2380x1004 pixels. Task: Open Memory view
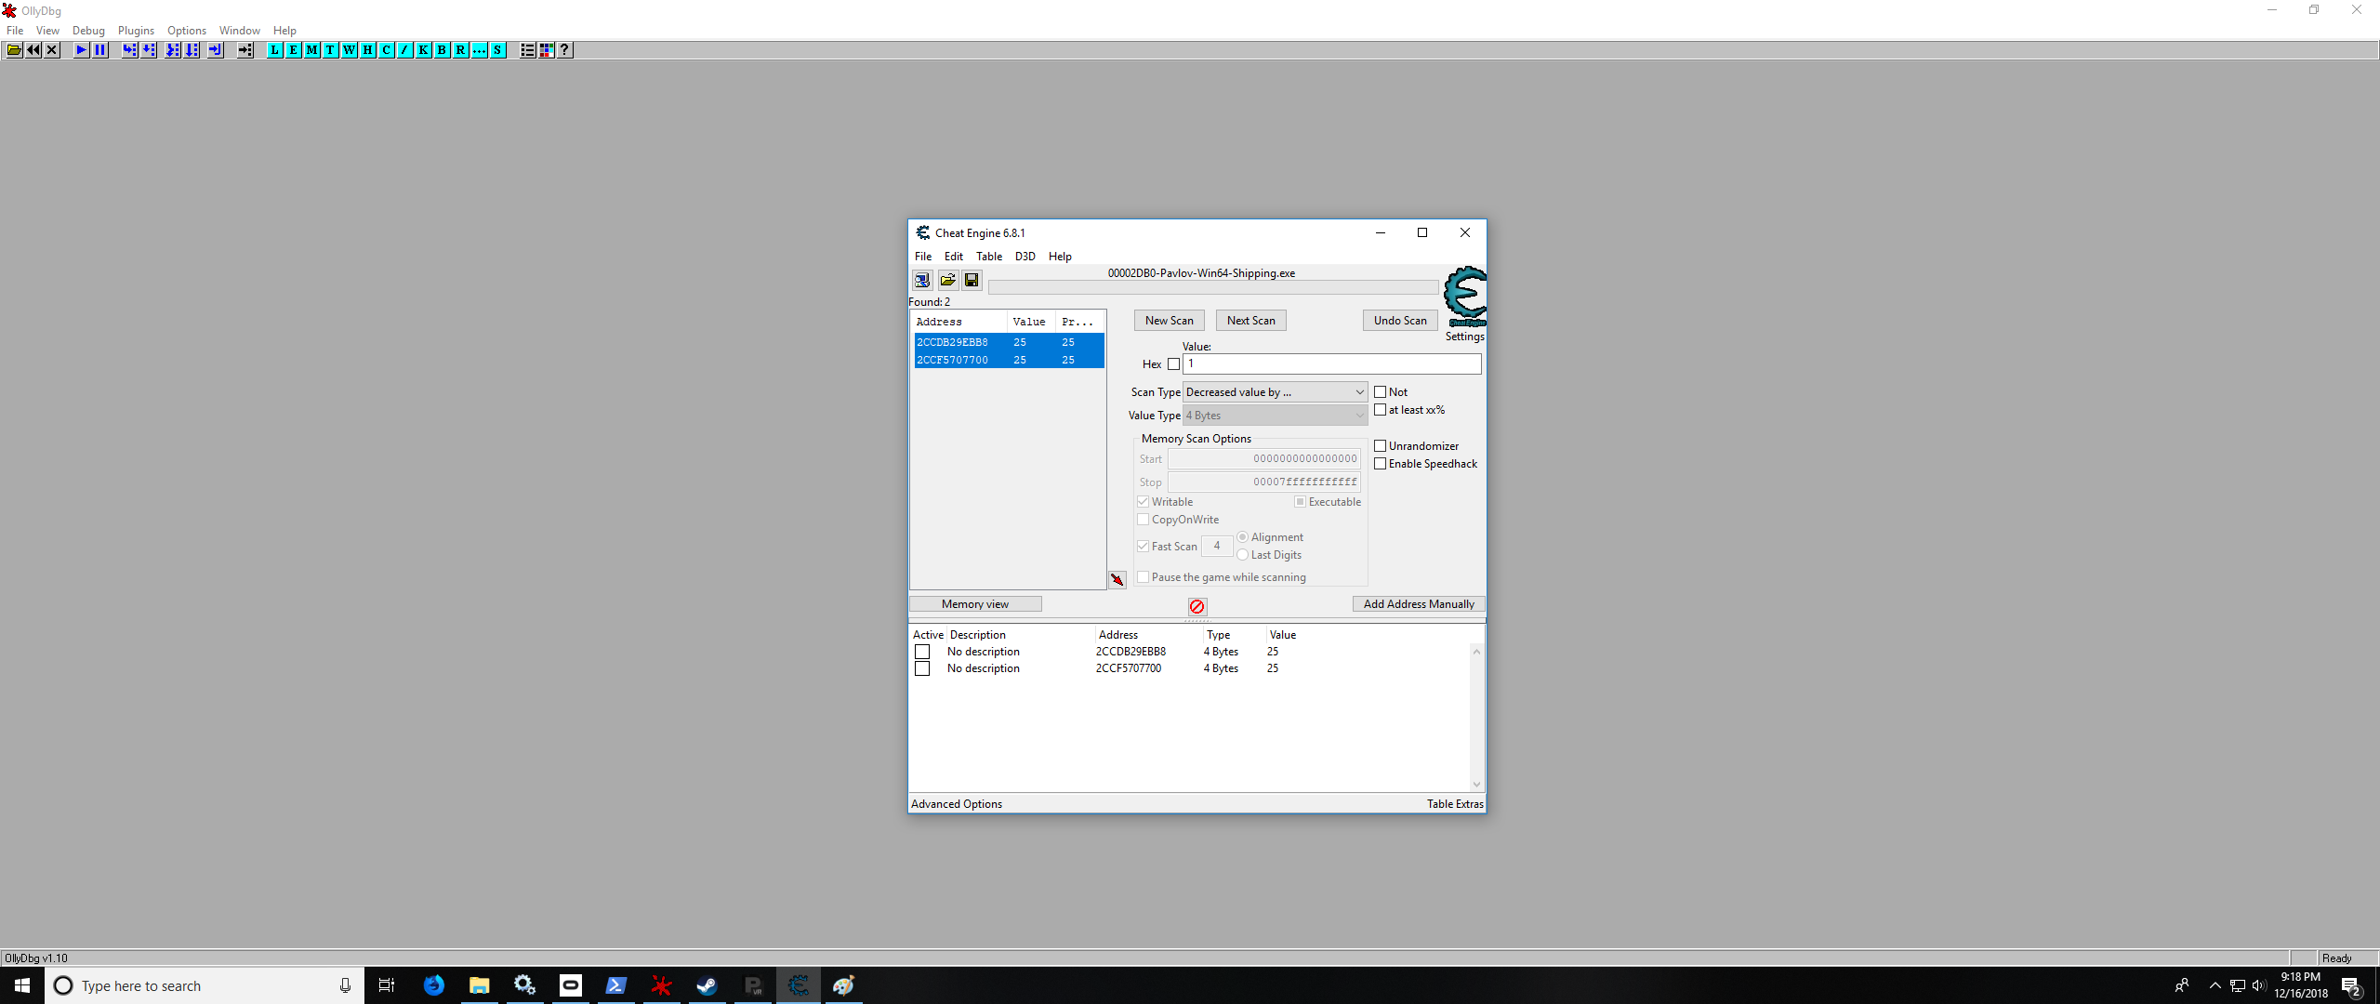point(975,604)
